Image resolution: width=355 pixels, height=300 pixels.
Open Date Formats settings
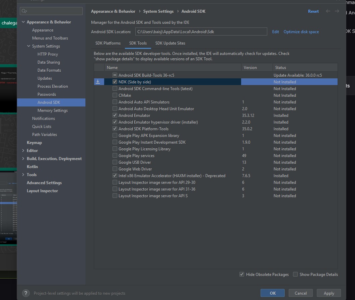tap(49, 70)
